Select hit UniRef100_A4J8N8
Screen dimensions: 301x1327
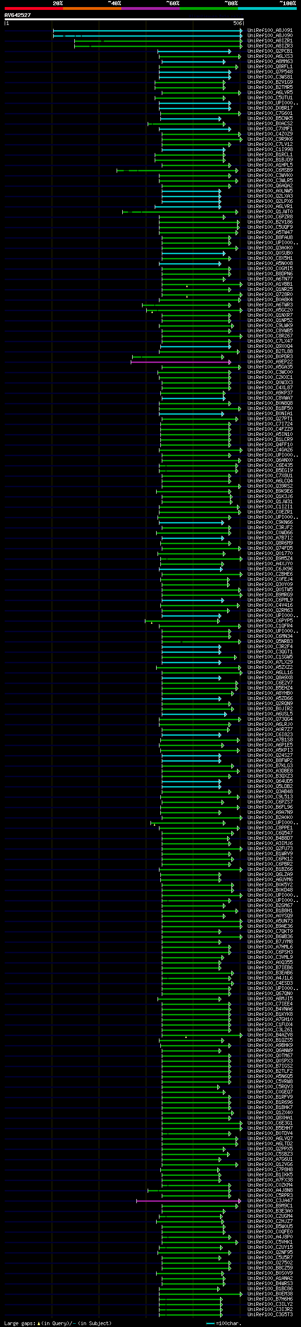tap(269, 1190)
